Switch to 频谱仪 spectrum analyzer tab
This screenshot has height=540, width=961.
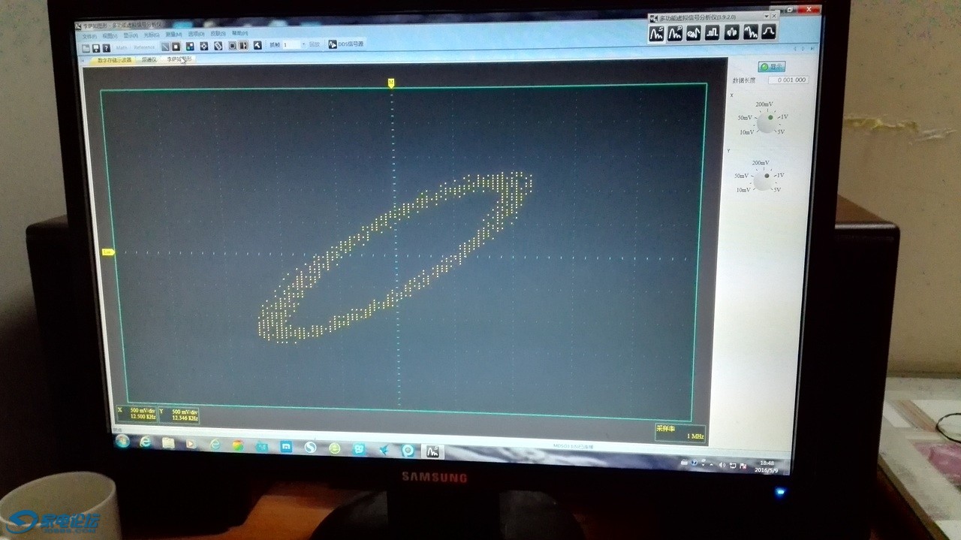coord(149,59)
